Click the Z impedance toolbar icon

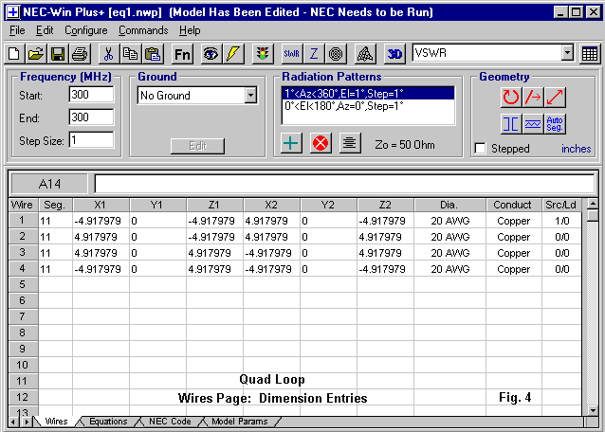click(314, 54)
